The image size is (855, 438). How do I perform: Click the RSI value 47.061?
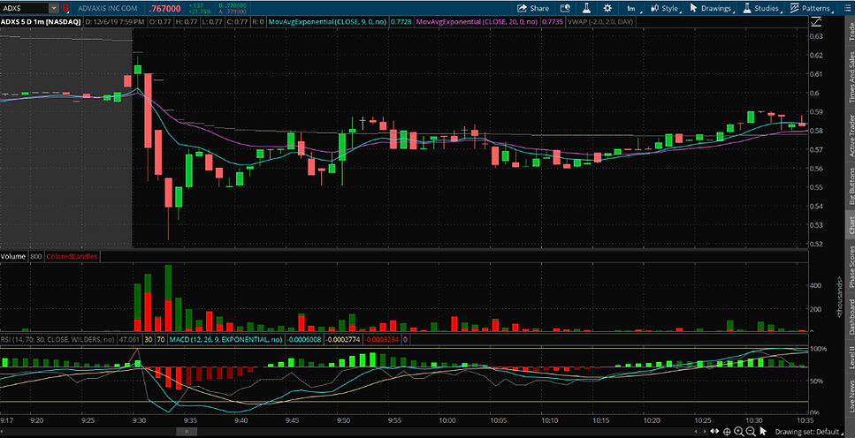[x=130, y=339]
